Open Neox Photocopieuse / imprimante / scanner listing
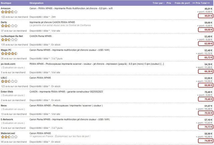The image size is (214, 145). 66,105
